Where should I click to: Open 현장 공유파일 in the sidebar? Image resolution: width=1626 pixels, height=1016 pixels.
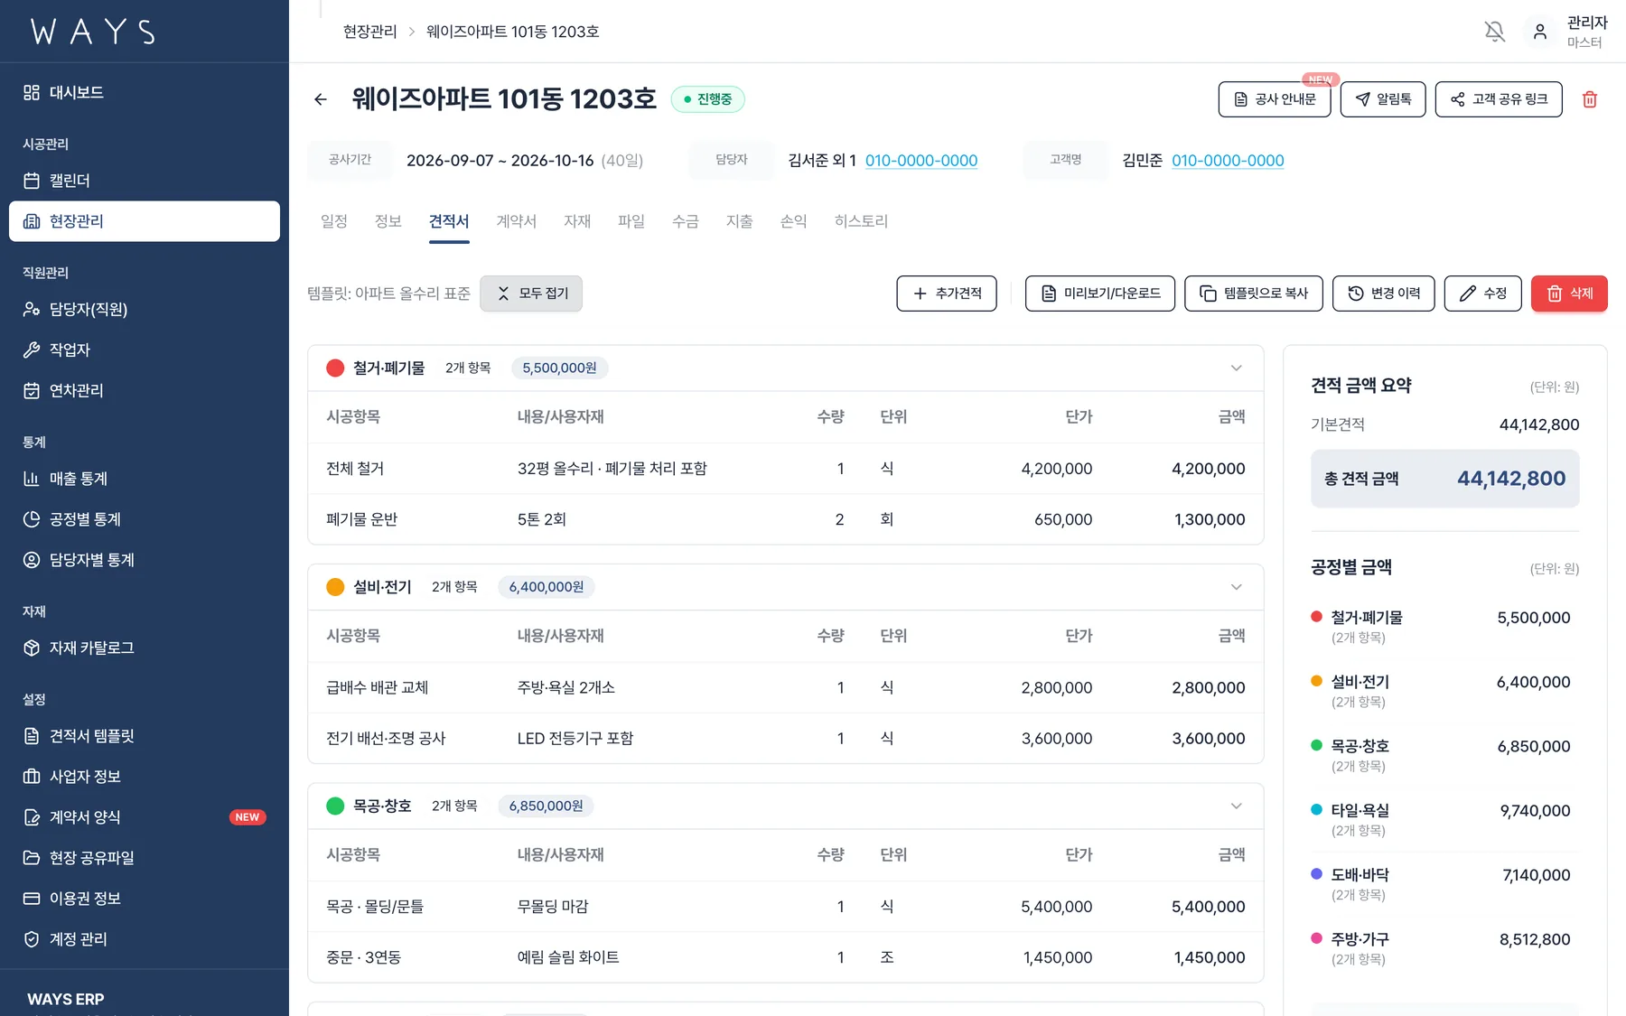coord(145,858)
